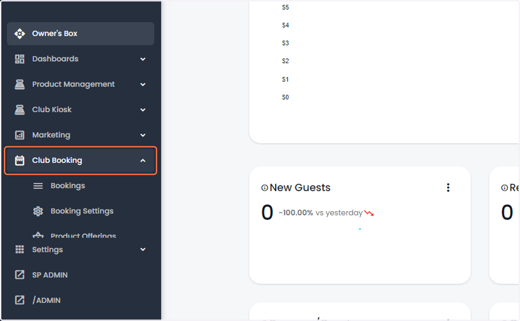Click the red downward trend arrow

[x=369, y=213]
